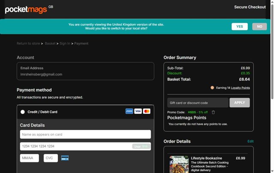Remove promo code with the trash icon
This screenshot has height=173, width=274.
213,112
